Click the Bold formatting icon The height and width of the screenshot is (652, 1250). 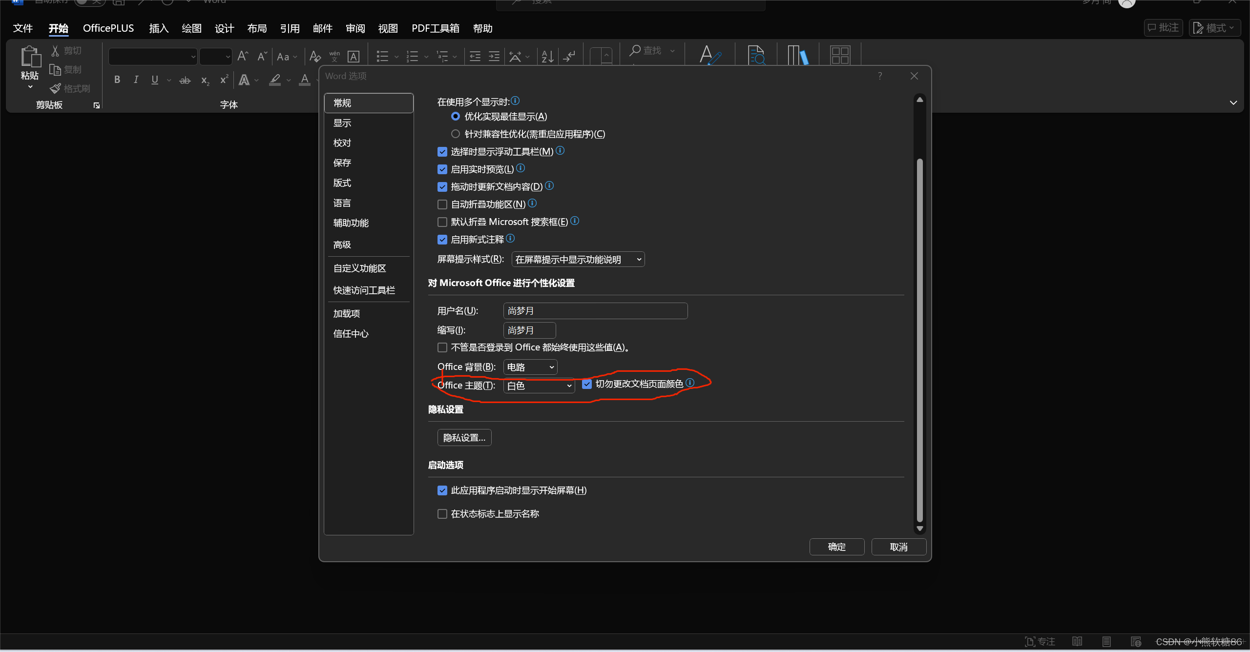(x=117, y=80)
